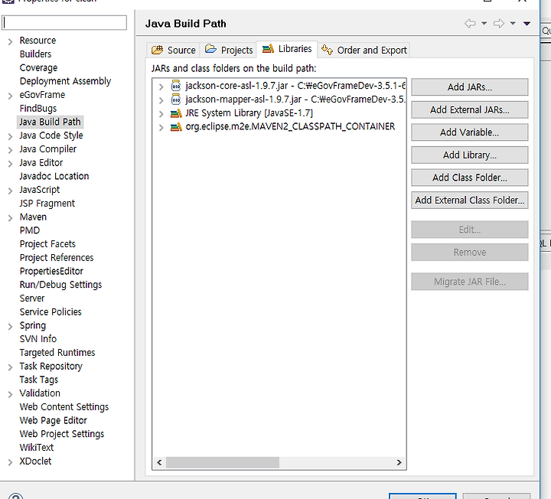This screenshot has width=551, height=499.
Task: Select the Web Page Editor page
Action: 54,420
